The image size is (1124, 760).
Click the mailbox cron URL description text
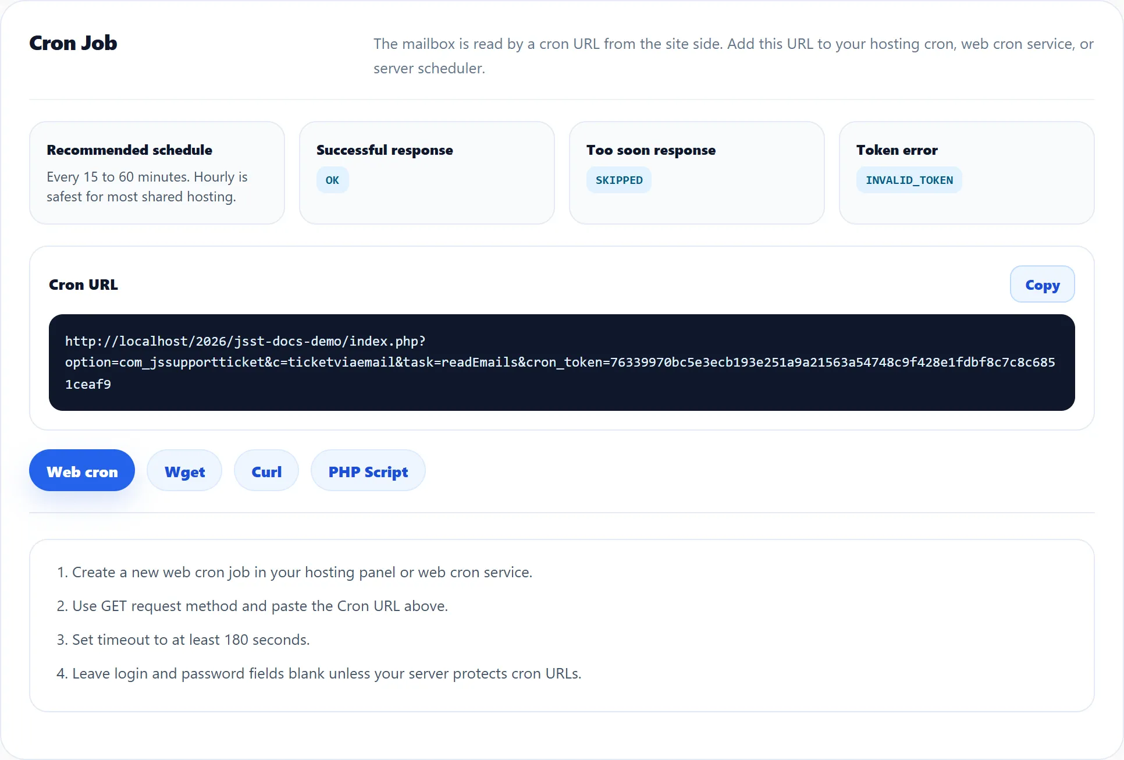coord(733,56)
